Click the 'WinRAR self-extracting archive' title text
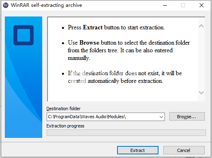The width and height of the screenshot is (212, 158). (46, 5)
